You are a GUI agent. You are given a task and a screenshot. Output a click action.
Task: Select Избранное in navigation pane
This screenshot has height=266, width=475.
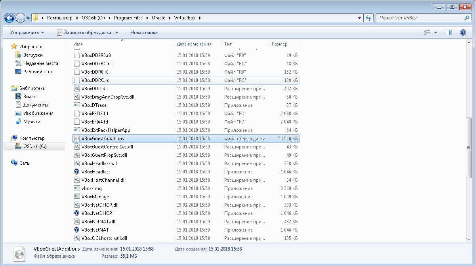31,47
